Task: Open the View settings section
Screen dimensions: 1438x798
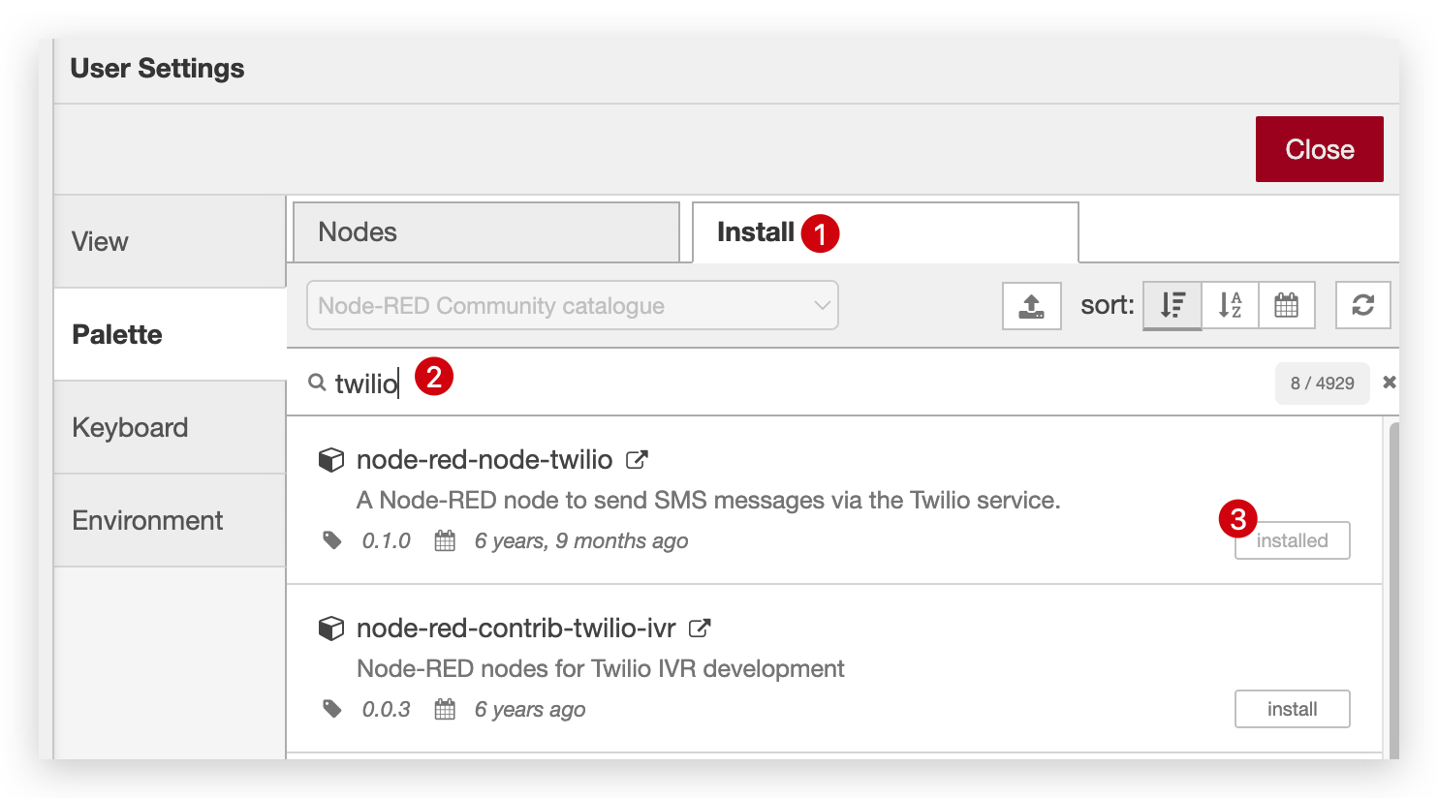Action: (x=170, y=241)
